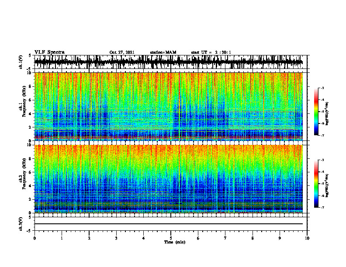Viewport: 346px width, 267px height.
Task: Click time axis tick label "8"
Action: [253, 238]
